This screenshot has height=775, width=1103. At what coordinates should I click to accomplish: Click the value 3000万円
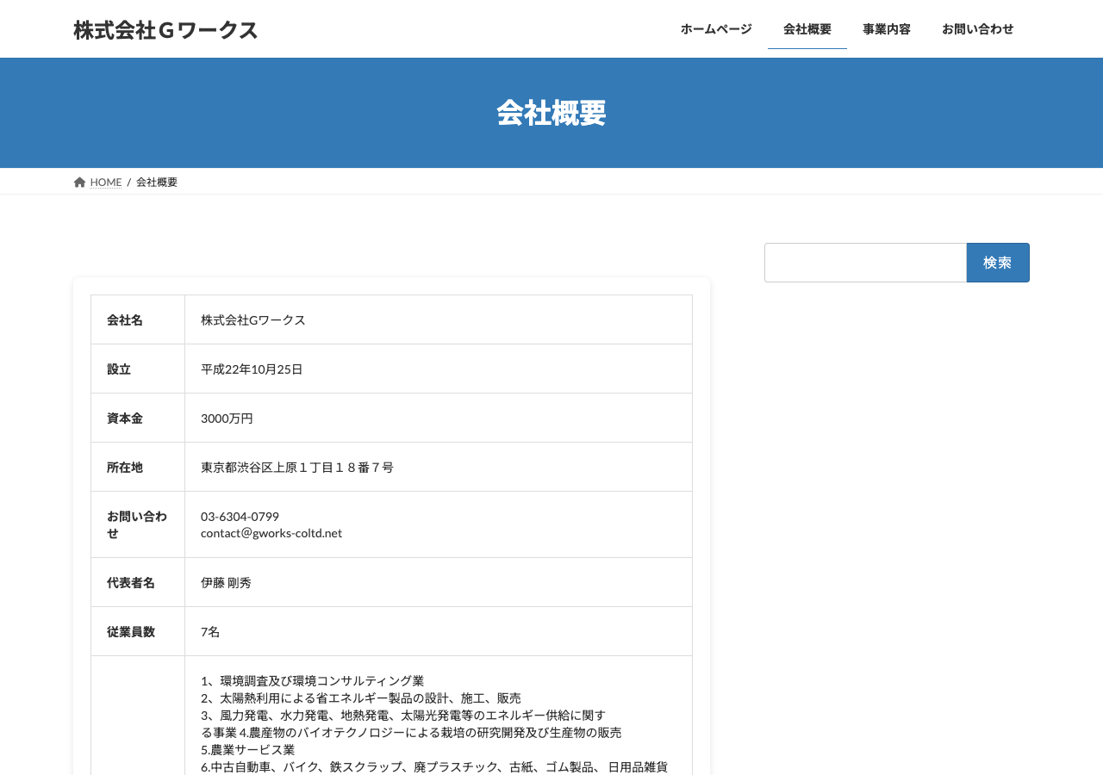point(227,418)
